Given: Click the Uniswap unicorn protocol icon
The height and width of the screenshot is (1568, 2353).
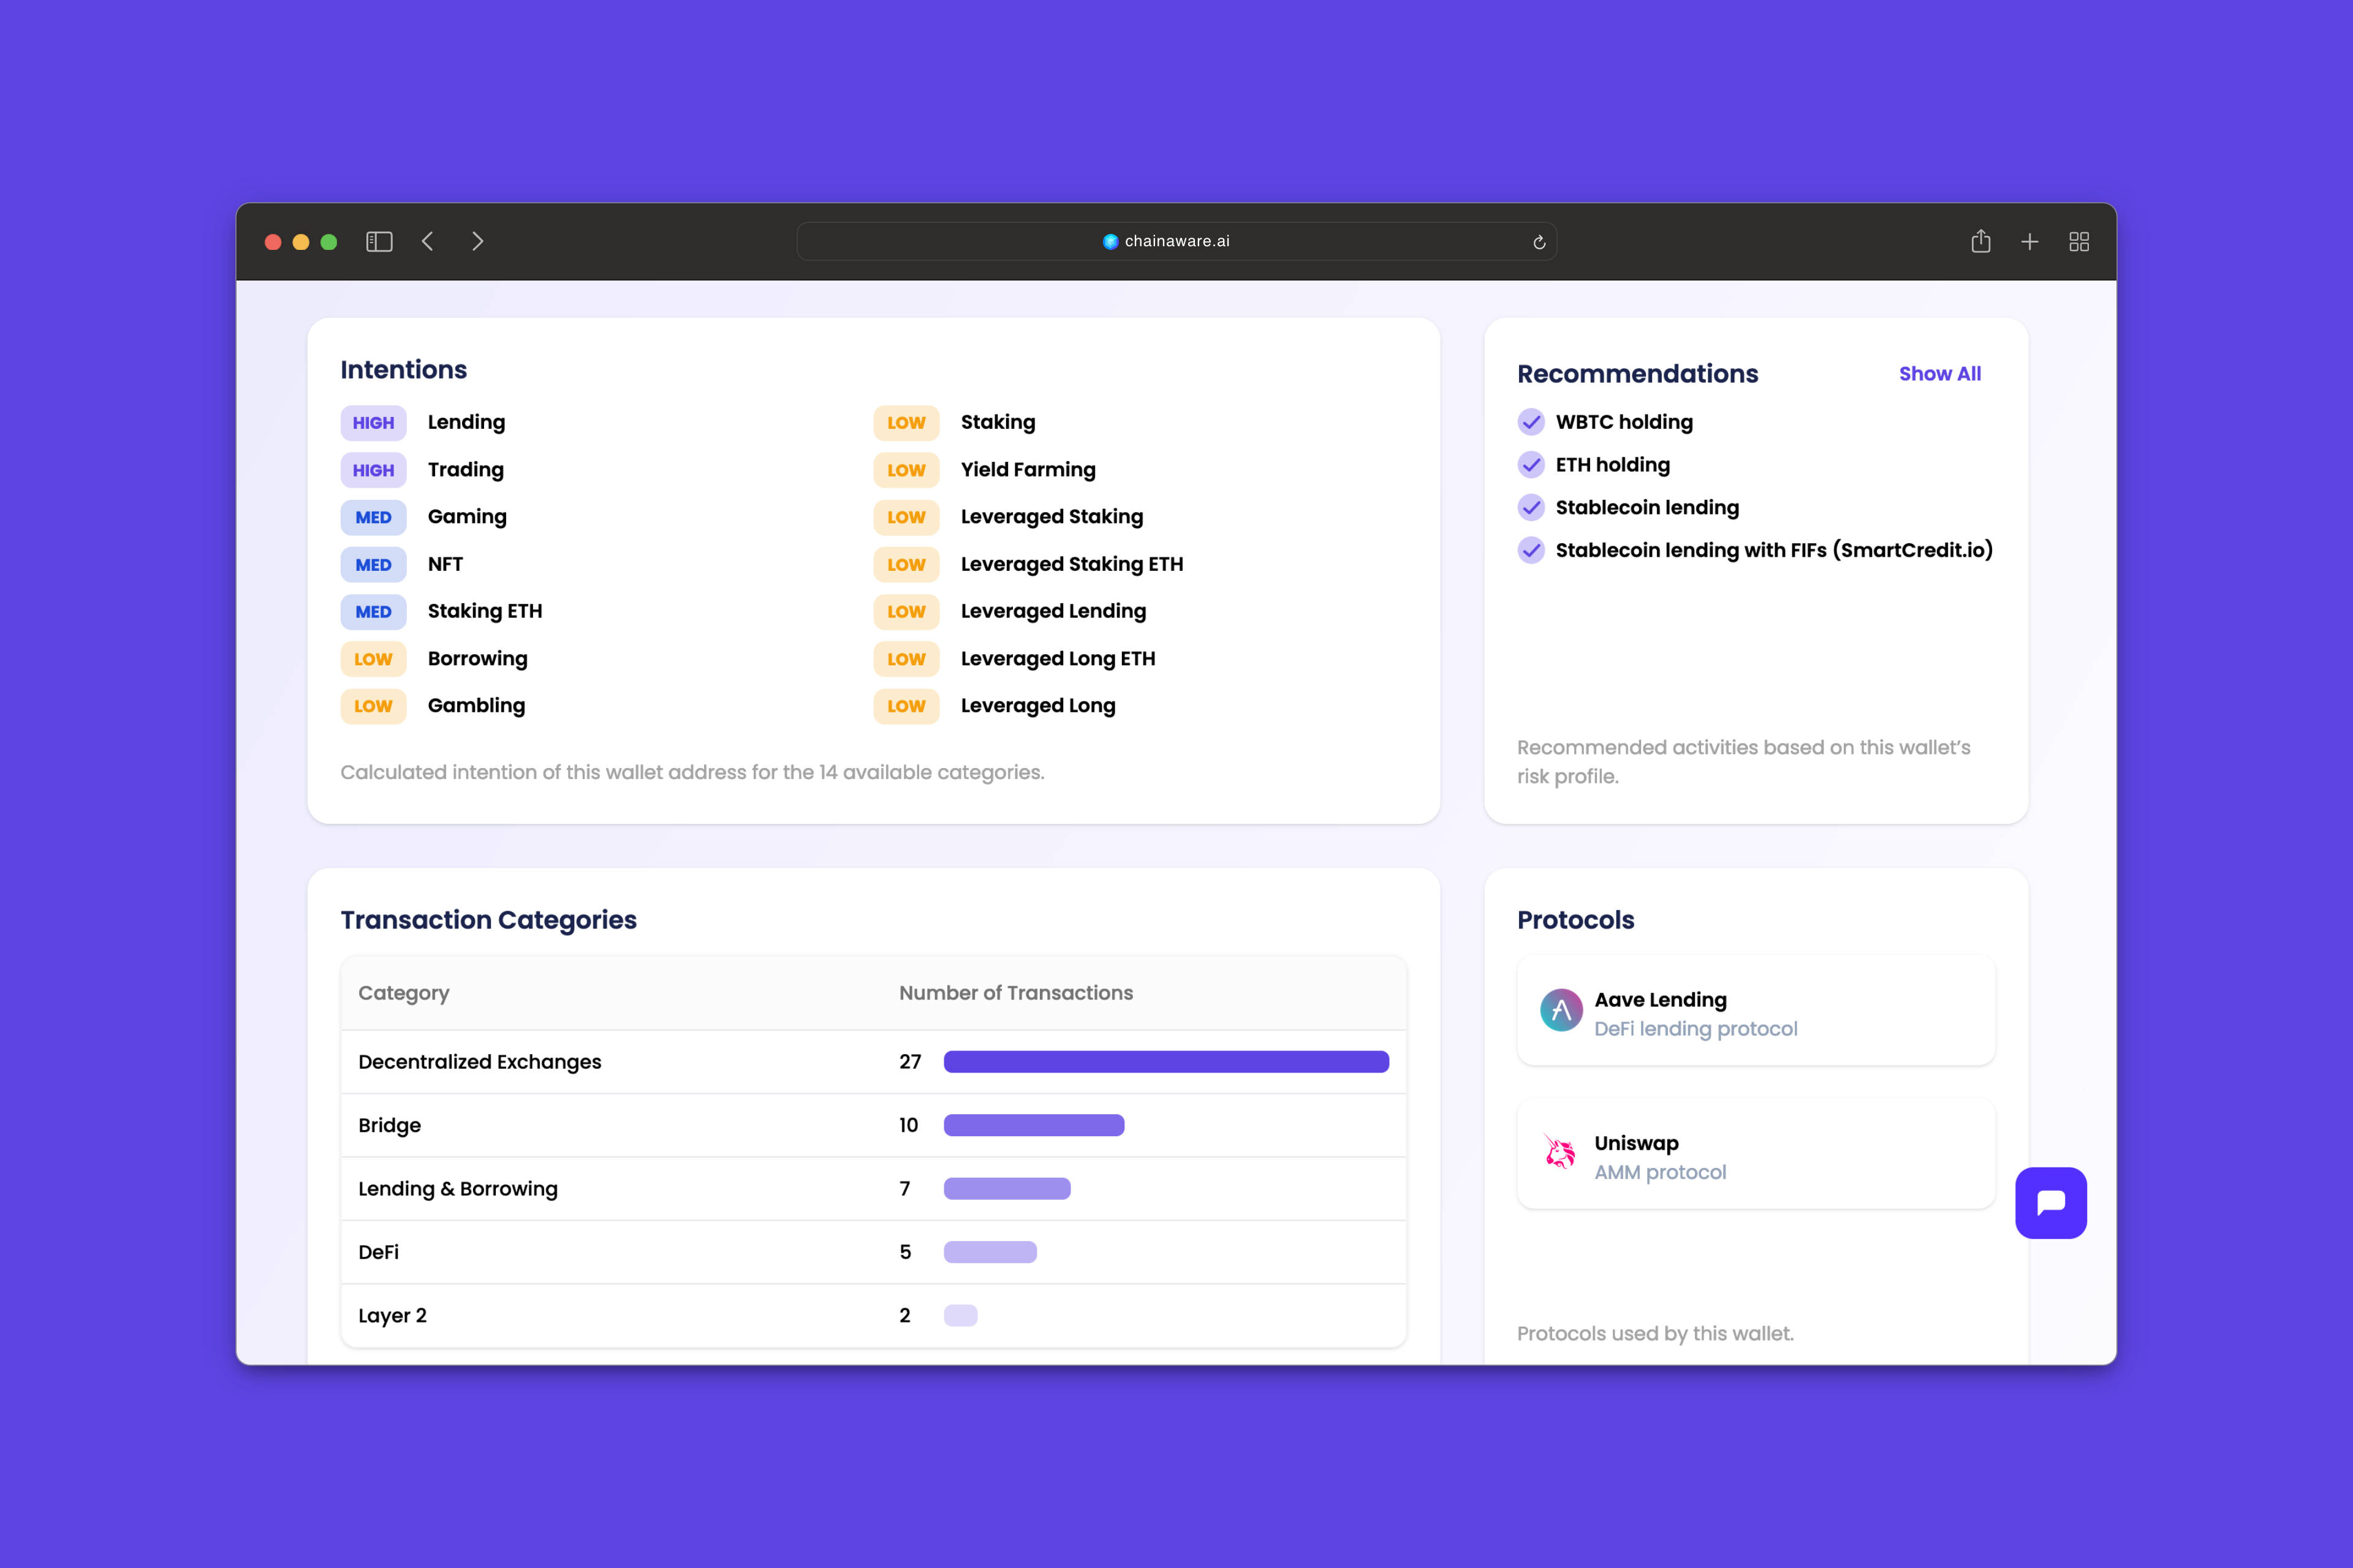Looking at the screenshot, I should 1562,1155.
